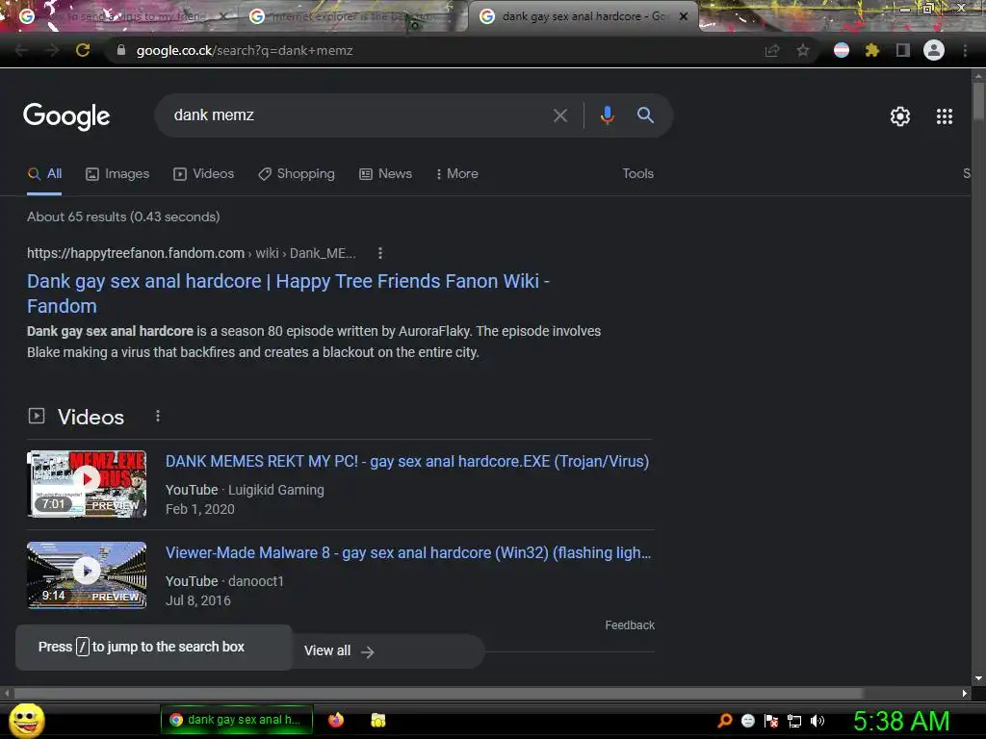Go to Google home via the logo
The image size is (986, 739).
66,116
